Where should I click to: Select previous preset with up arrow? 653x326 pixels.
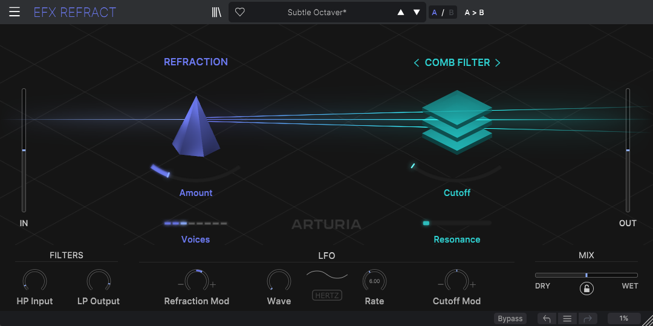click(x=400, y=12)
